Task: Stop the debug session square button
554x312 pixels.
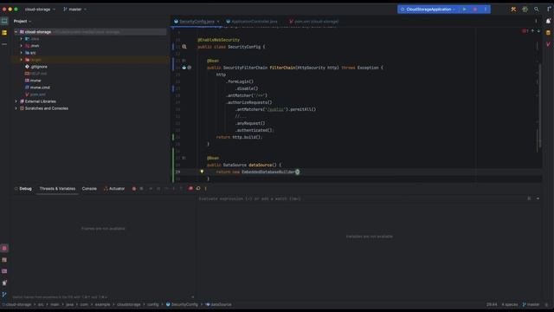Action: coord(141,189)
